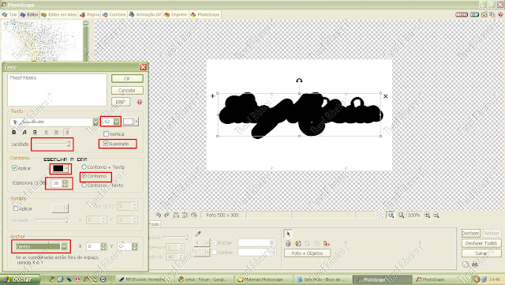Click the zoom in magnifier icon
This screenshot has height=285, width=505.
(427, 215)
